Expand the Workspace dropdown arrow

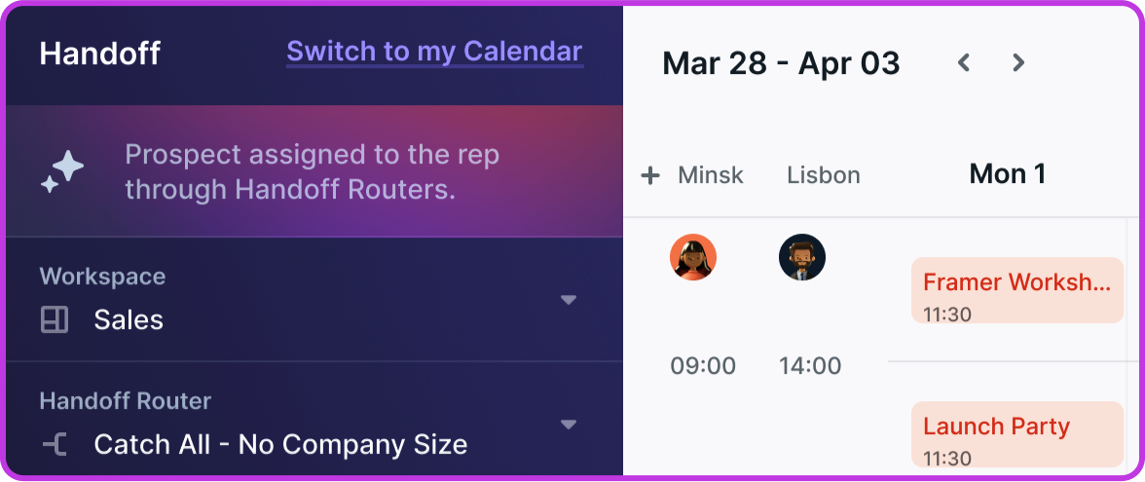tap(569, 300)
